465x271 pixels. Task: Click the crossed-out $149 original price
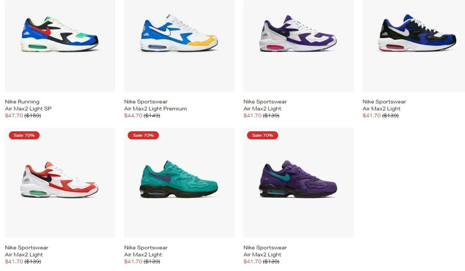(x=152, y=116)
